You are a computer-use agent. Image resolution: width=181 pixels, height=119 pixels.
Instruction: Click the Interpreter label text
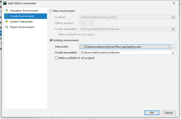(62, 47)
